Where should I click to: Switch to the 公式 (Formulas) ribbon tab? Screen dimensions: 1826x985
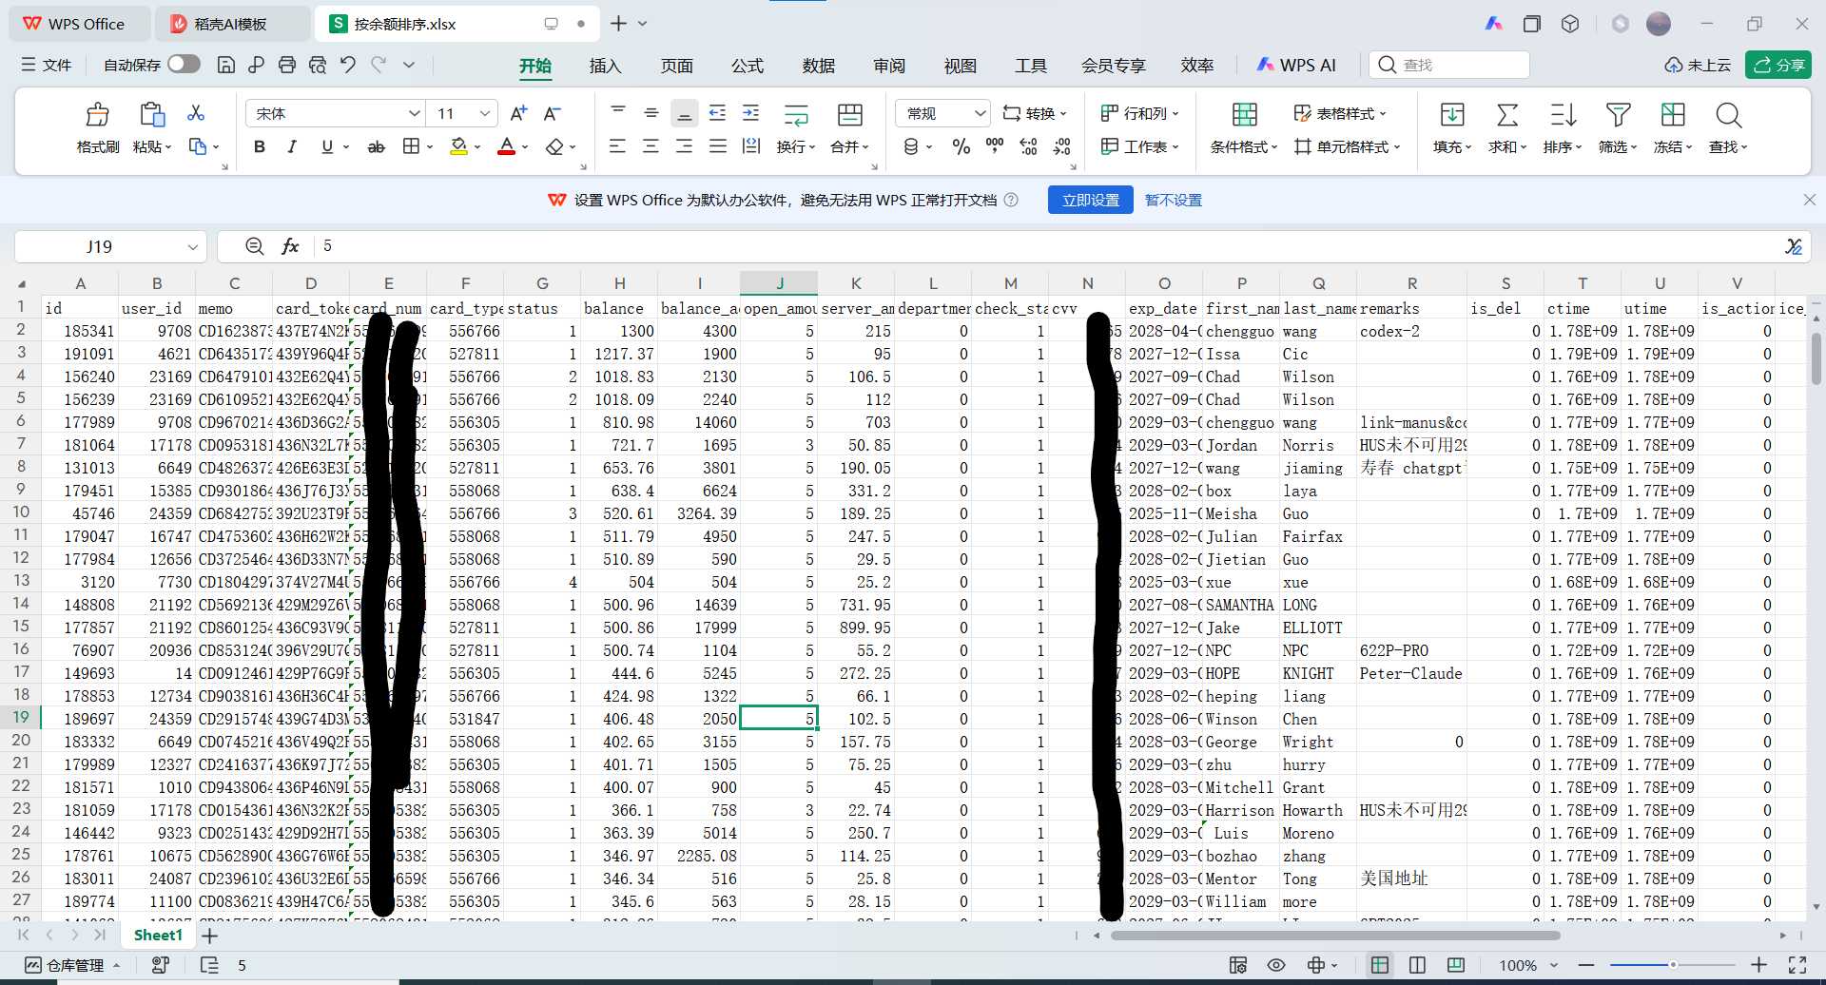point(748,65)
